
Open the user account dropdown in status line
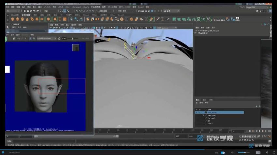pyautogui.click(x=172, y=11)
